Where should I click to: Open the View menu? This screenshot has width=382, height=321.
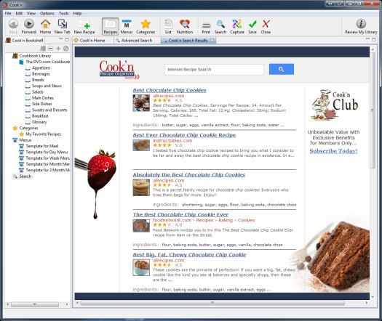point(31,13)
